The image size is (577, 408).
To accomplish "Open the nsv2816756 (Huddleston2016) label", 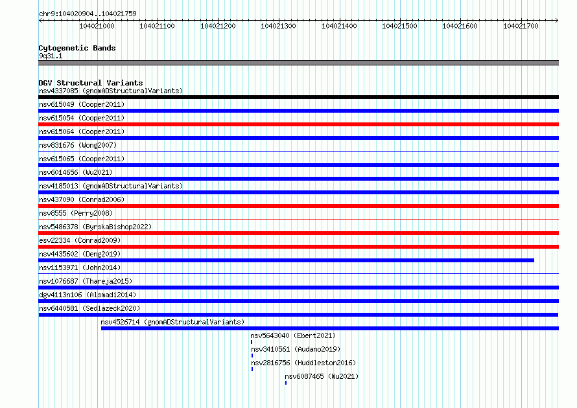I will pyautogui.click(x=303, y=363).
